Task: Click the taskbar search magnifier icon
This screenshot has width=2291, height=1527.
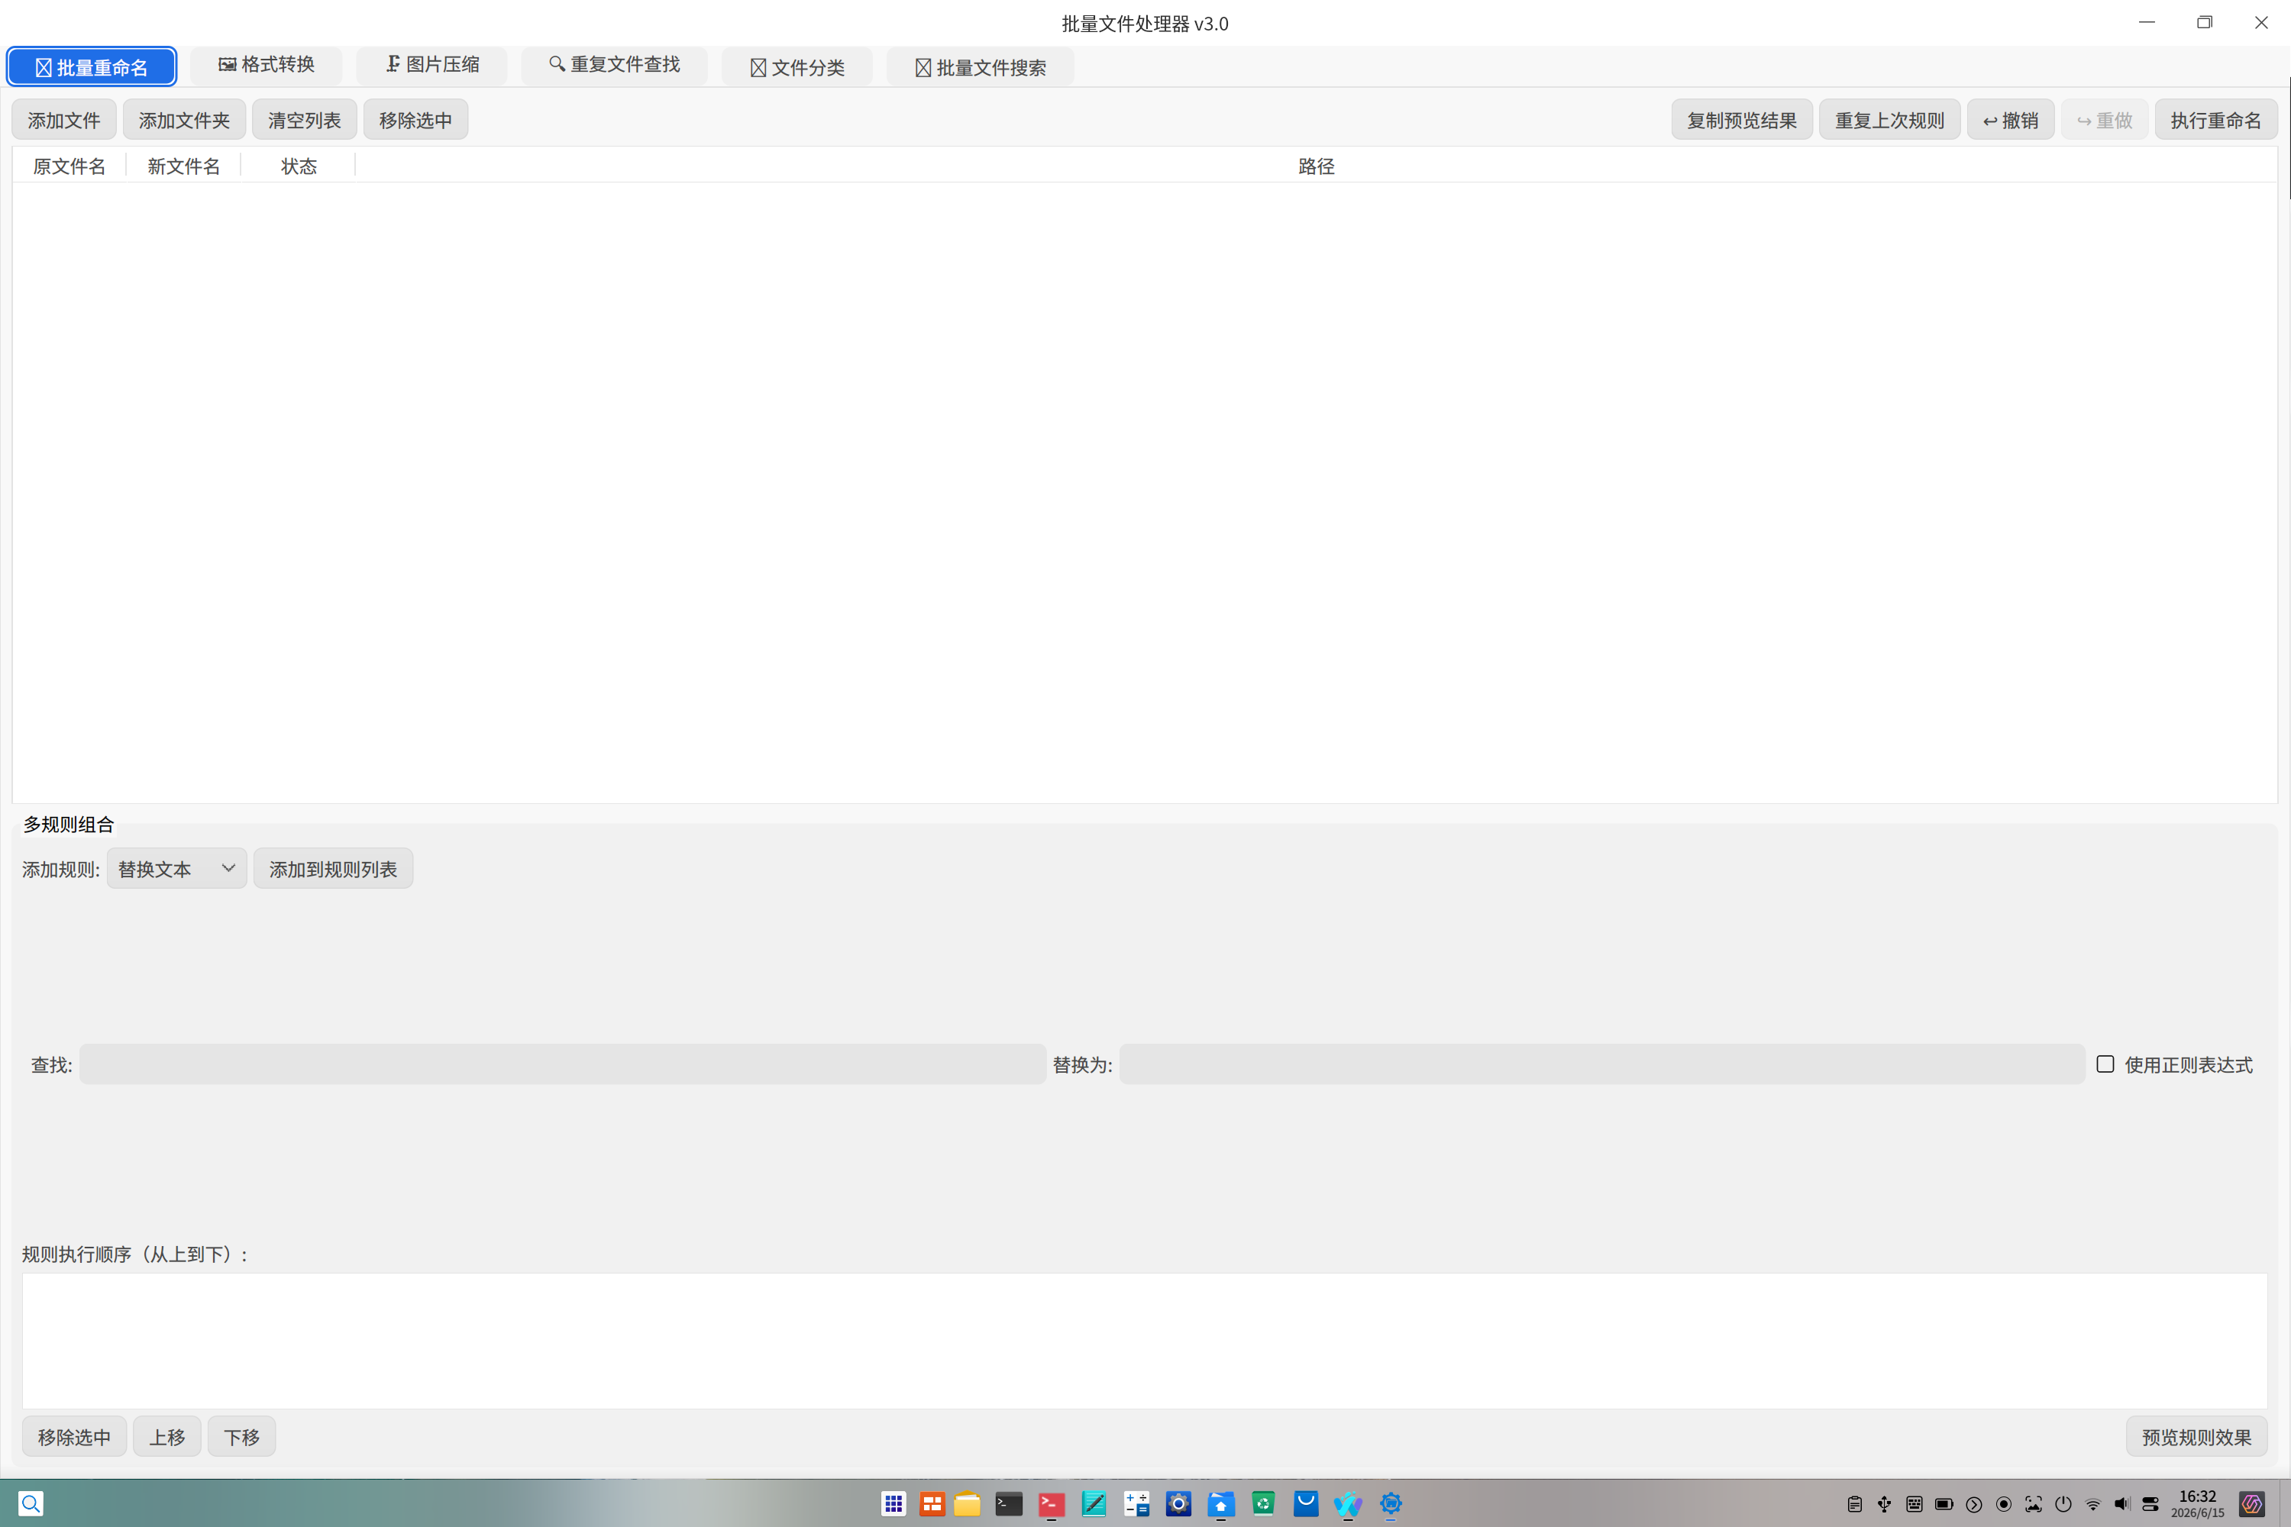Action: [31, 1503]
